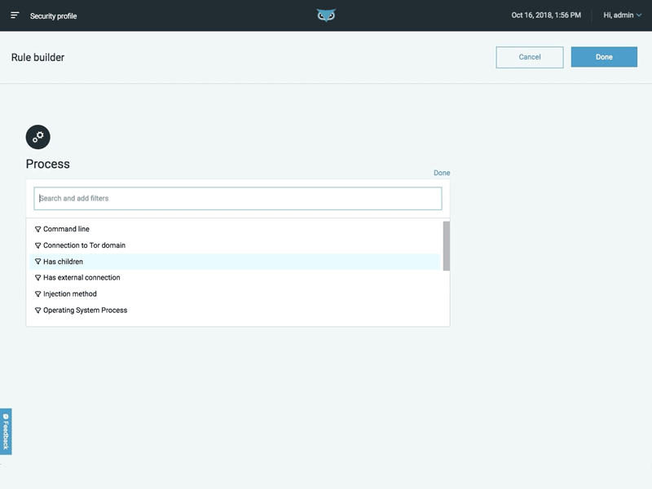
Task: Choose Injection method from filter list
Action: (70, 294)
